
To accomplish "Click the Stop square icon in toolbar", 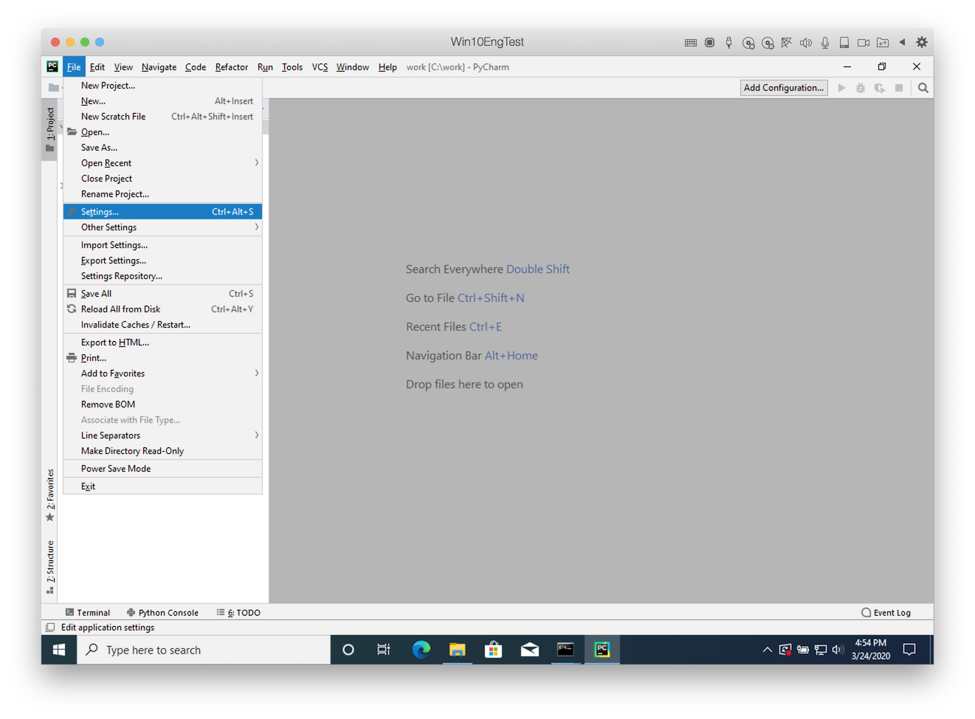I will click(x=899, y=88).
